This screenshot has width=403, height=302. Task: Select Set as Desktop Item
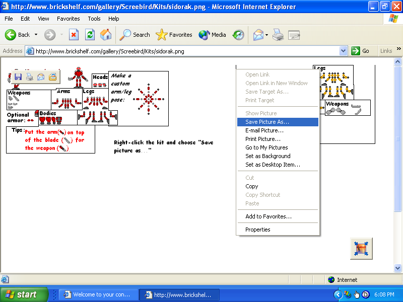point(278,165)
